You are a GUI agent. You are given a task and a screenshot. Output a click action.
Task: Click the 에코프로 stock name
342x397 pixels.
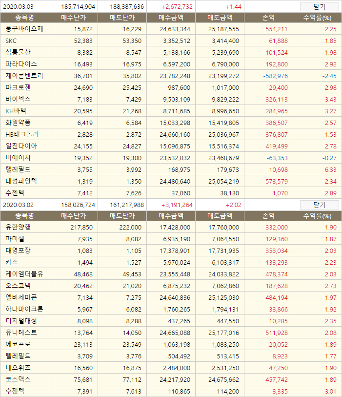(x=18, y=344)
